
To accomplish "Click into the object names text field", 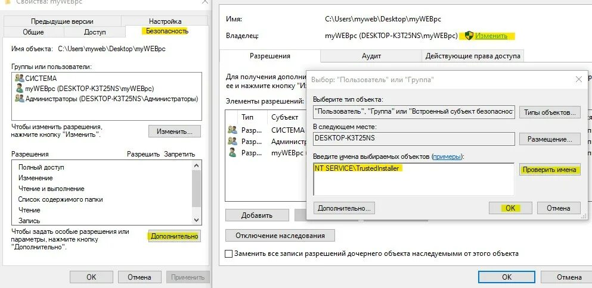I will tap(414, 179).
